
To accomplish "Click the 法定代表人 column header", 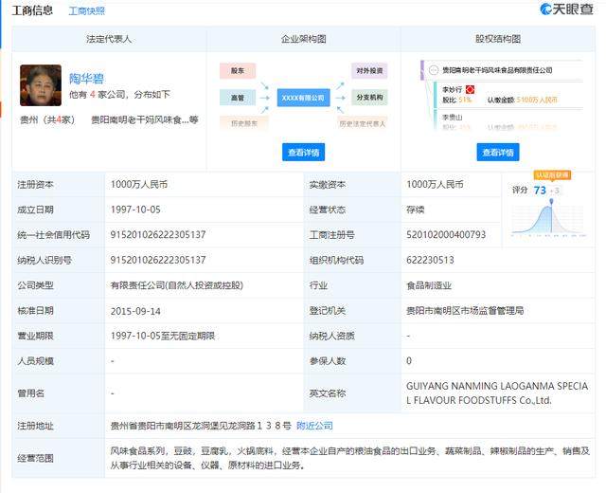I will tap(109, 39).
